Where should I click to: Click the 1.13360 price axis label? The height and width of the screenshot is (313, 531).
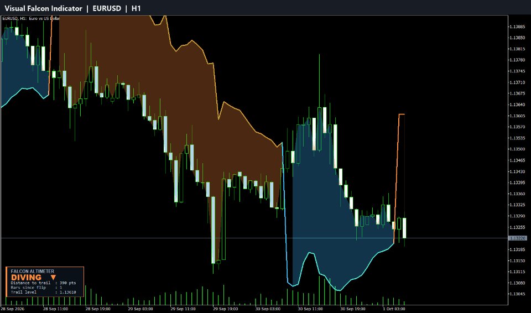(x=517, y=194)
